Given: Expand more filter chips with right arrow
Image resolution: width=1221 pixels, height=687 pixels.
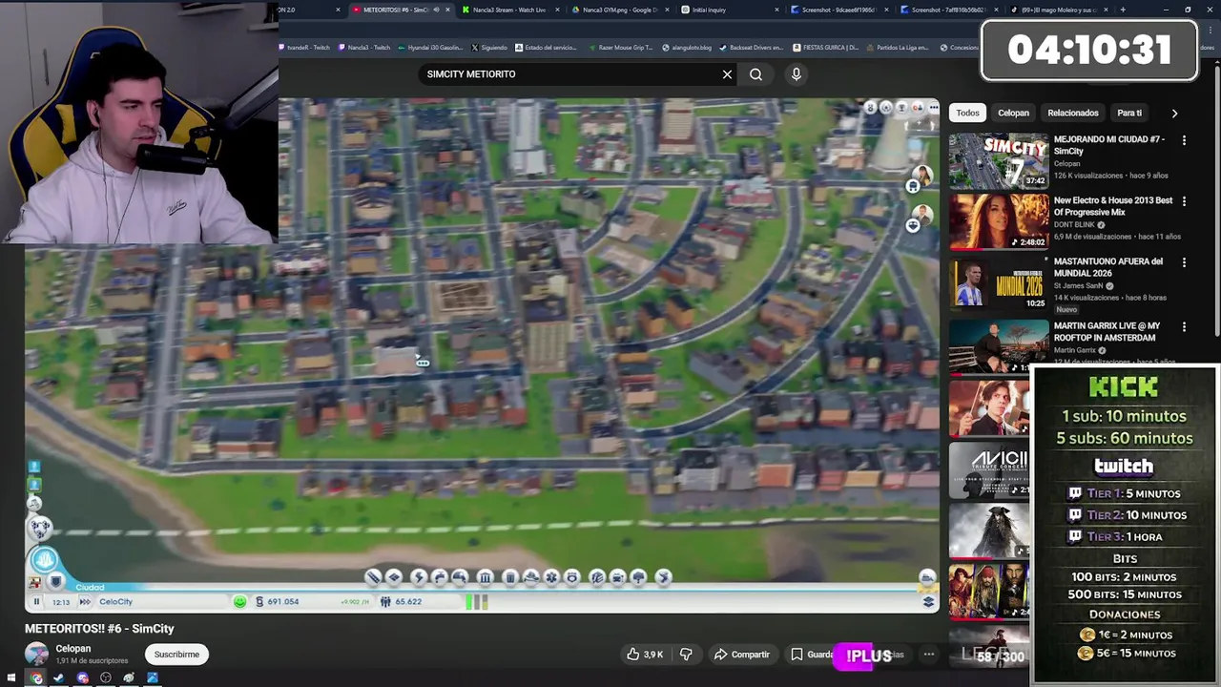Looking at the screenshot, I should [1174, 113].
